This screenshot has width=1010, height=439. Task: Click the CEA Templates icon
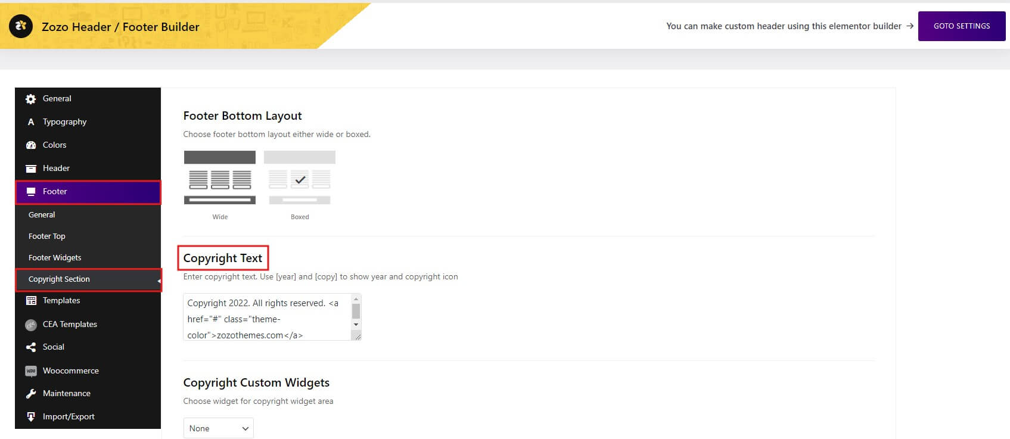31,325
